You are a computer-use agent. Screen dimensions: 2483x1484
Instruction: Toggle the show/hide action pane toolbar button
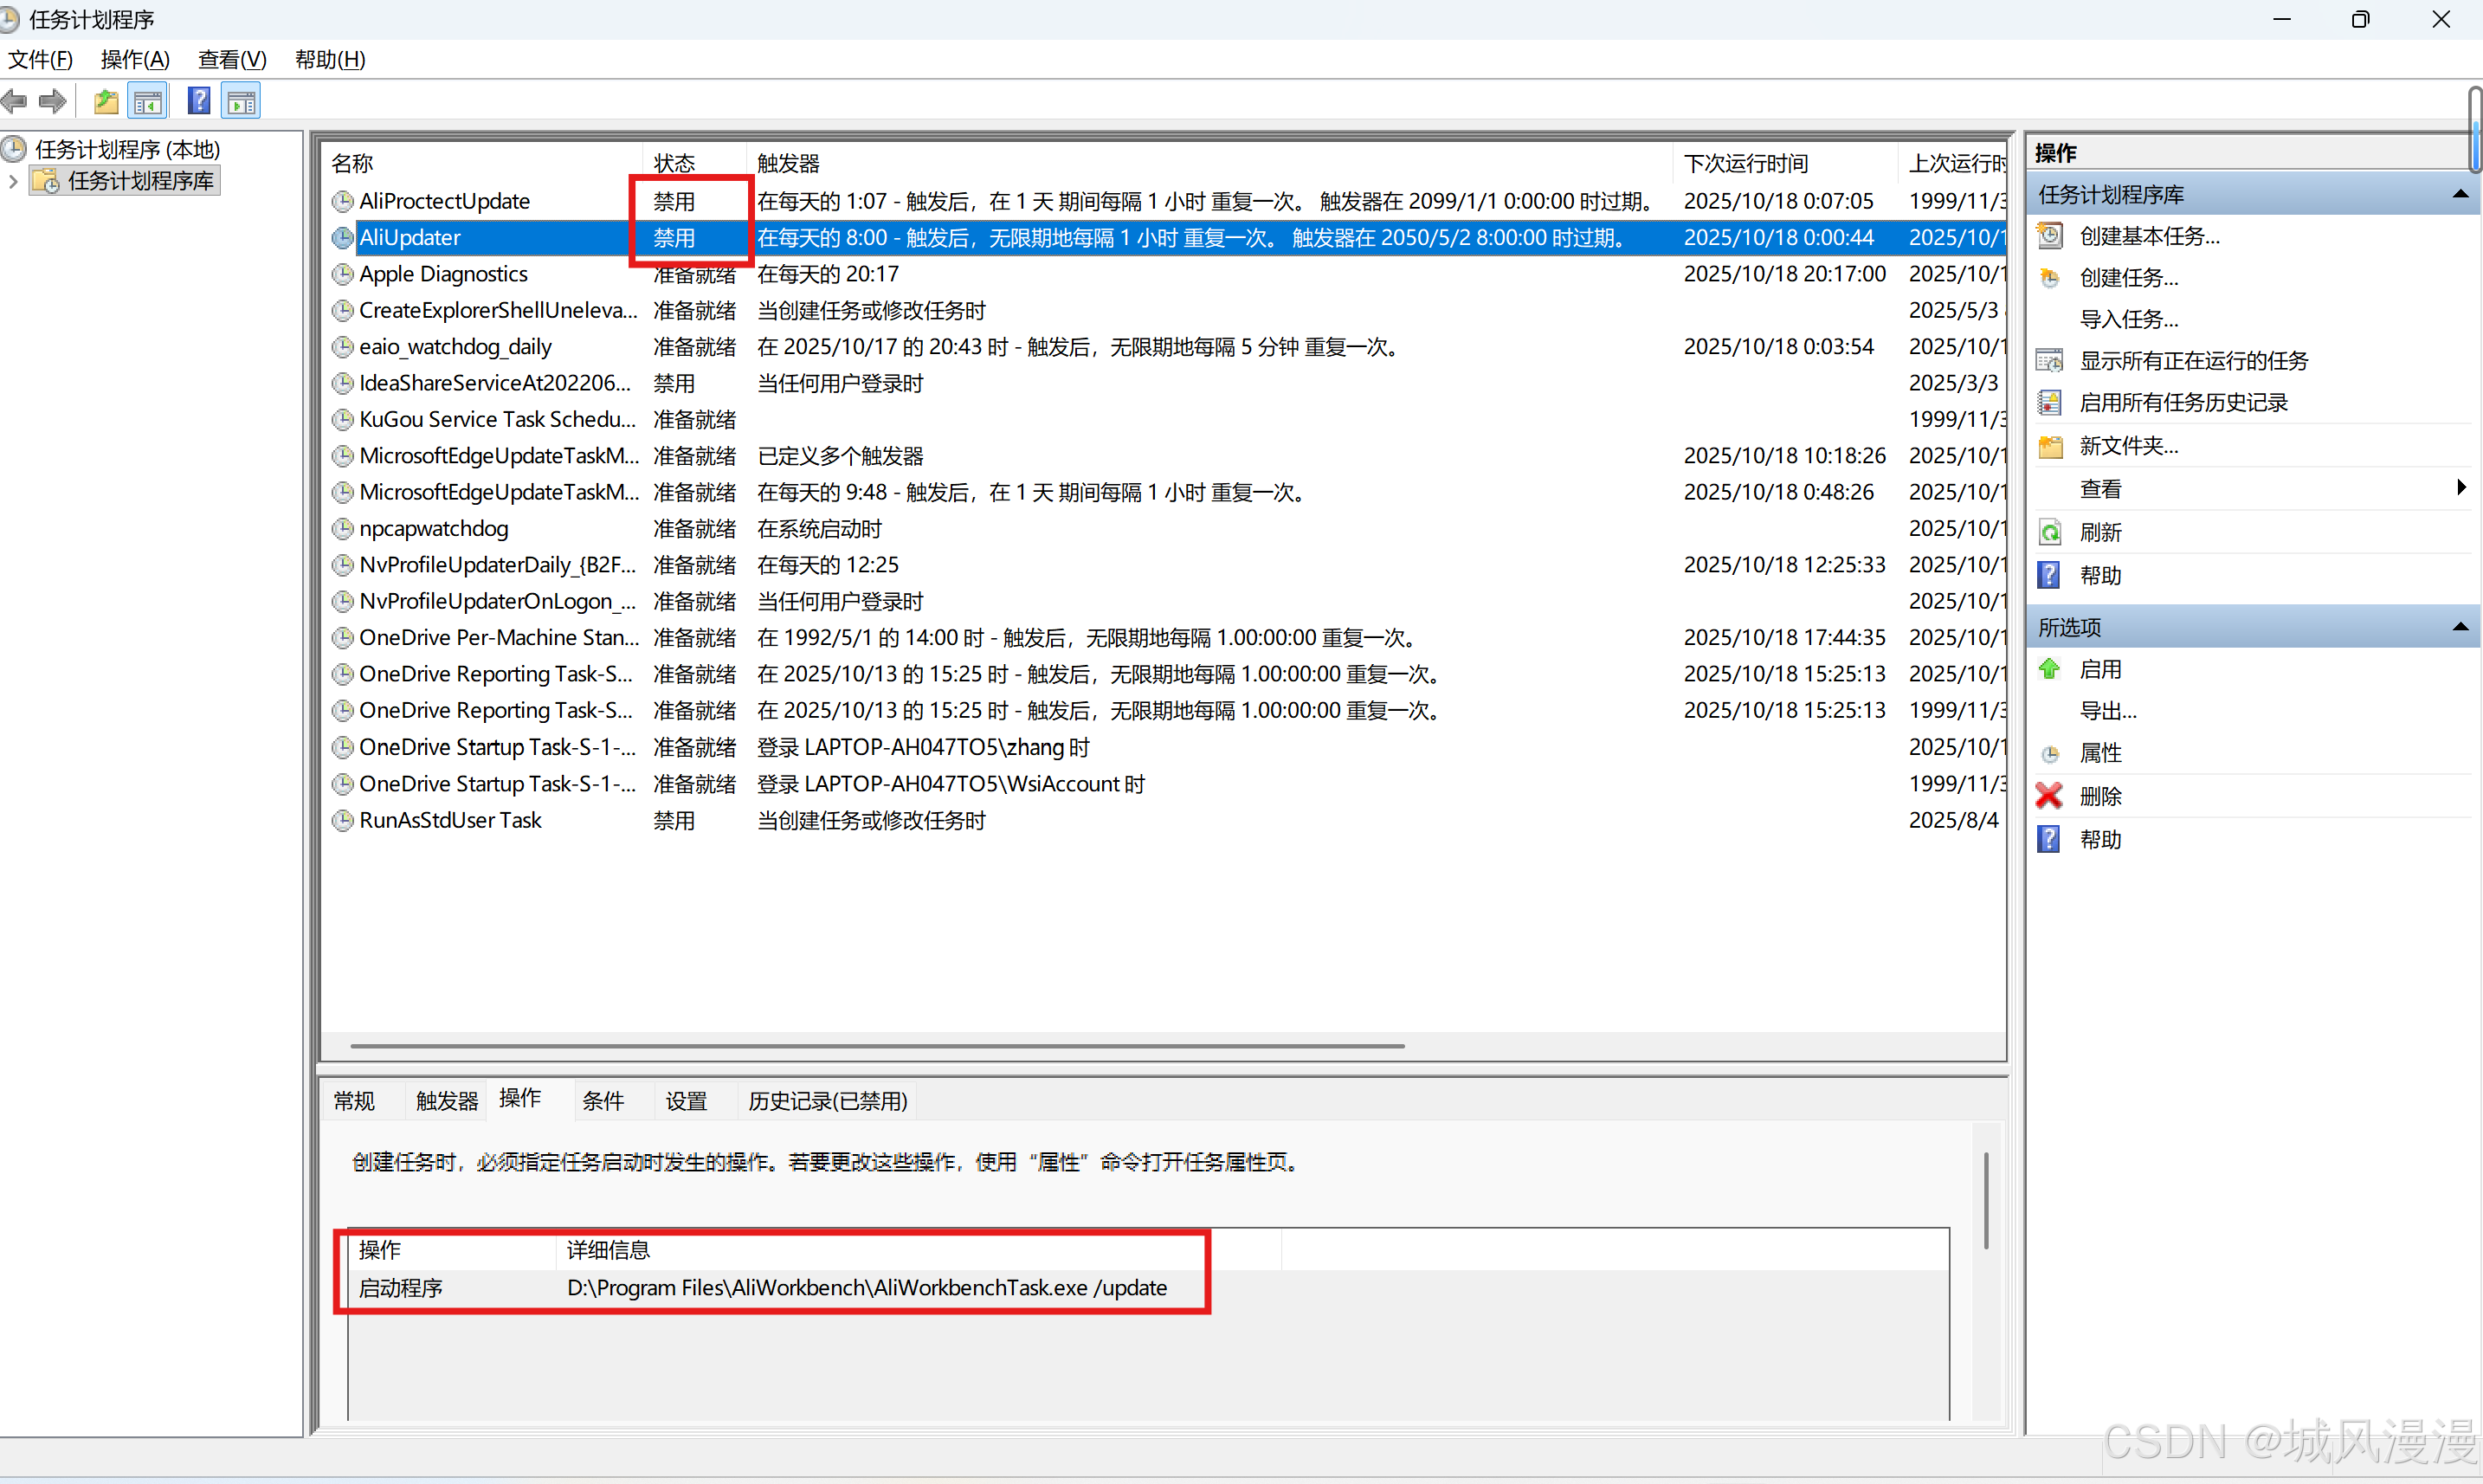242,101
